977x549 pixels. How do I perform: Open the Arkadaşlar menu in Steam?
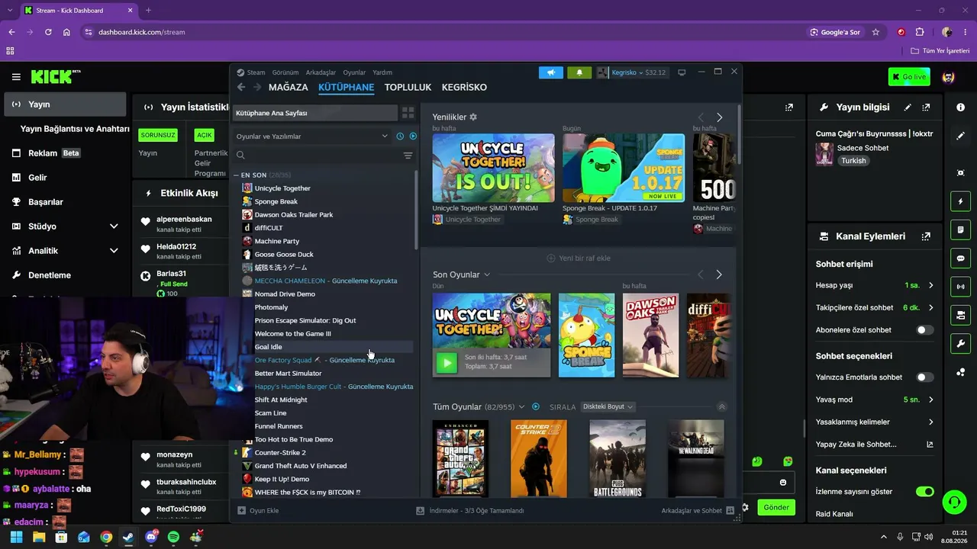click(321, 72)
